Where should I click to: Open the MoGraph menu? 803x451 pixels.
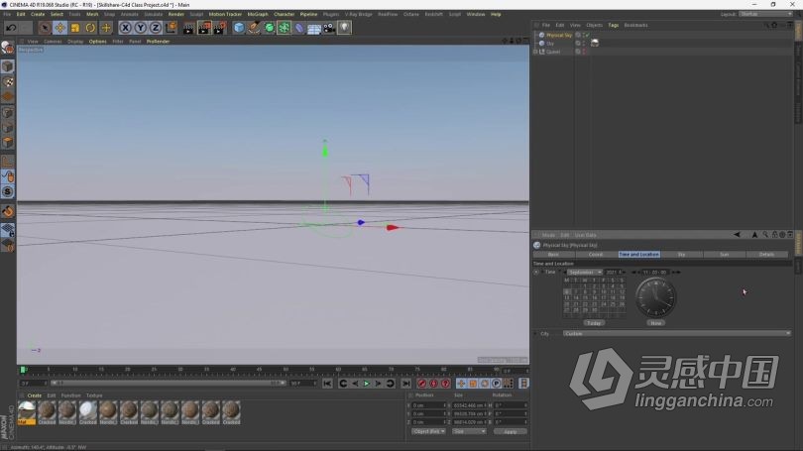pos(258,14)
